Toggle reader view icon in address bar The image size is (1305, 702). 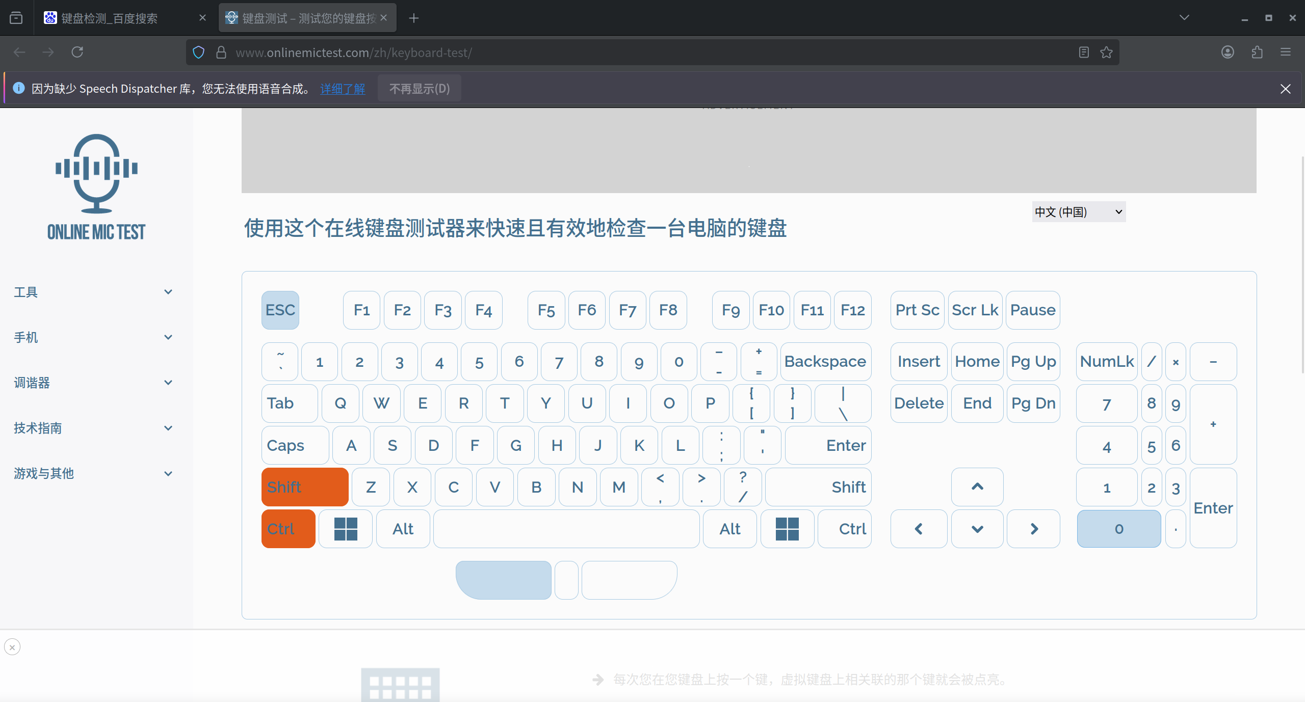click(x=1084, y=52)
